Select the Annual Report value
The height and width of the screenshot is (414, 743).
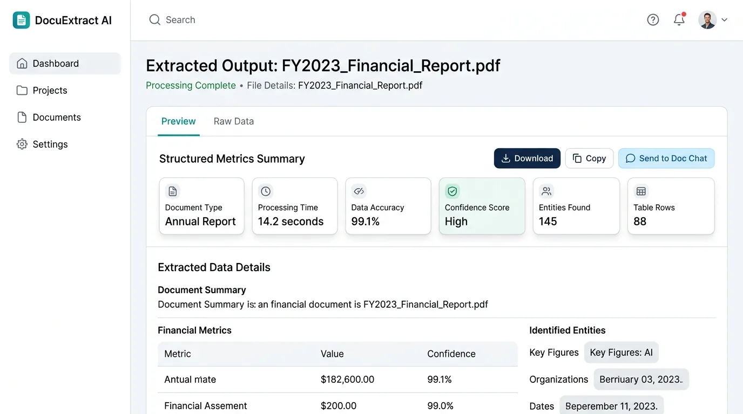point(200,222)
